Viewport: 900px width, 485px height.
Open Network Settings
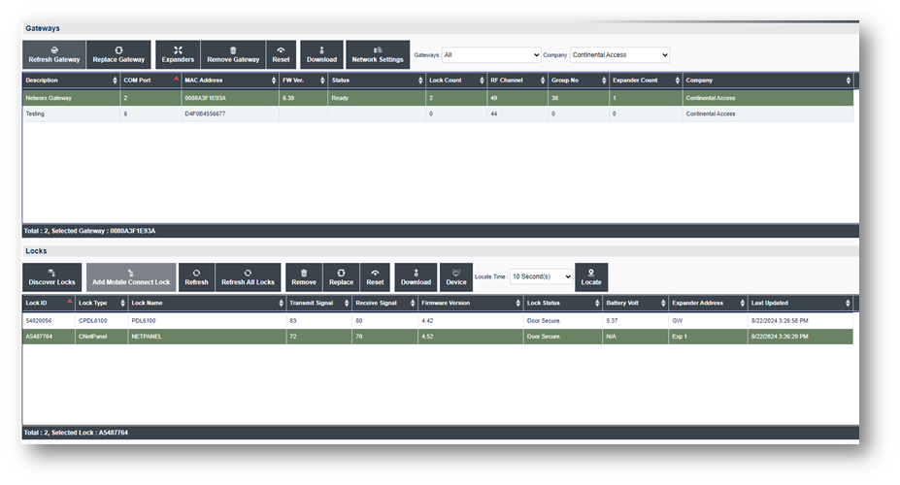coord(378,54)
